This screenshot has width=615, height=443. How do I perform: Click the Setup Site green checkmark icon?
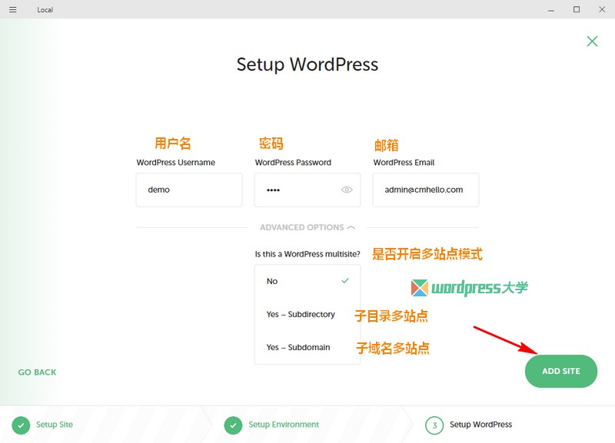21,425
